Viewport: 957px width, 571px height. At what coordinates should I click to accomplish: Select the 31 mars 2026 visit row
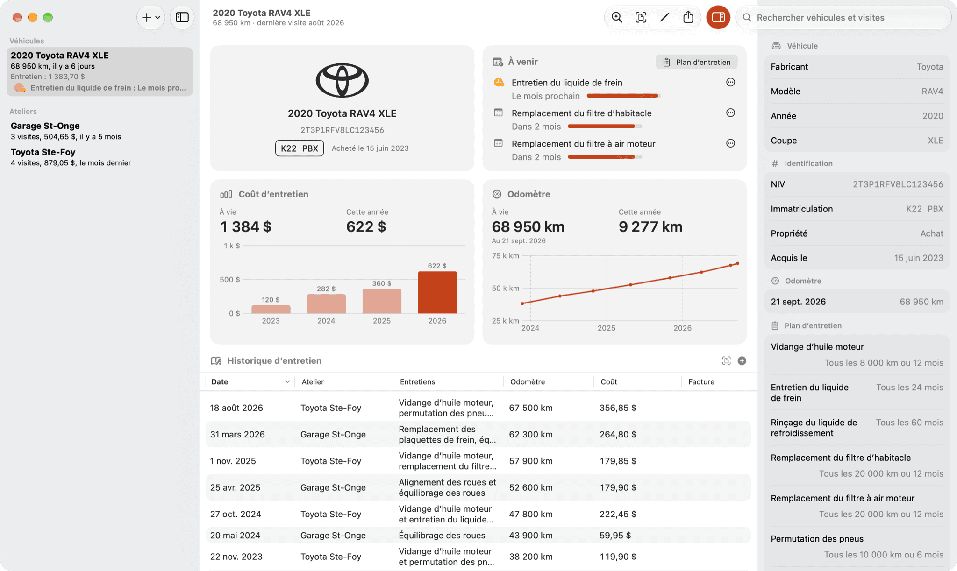pyautogui.click(x=478, y=434)
